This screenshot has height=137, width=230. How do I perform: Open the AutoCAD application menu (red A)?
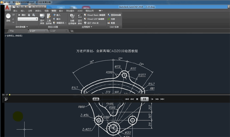[8, 8]
